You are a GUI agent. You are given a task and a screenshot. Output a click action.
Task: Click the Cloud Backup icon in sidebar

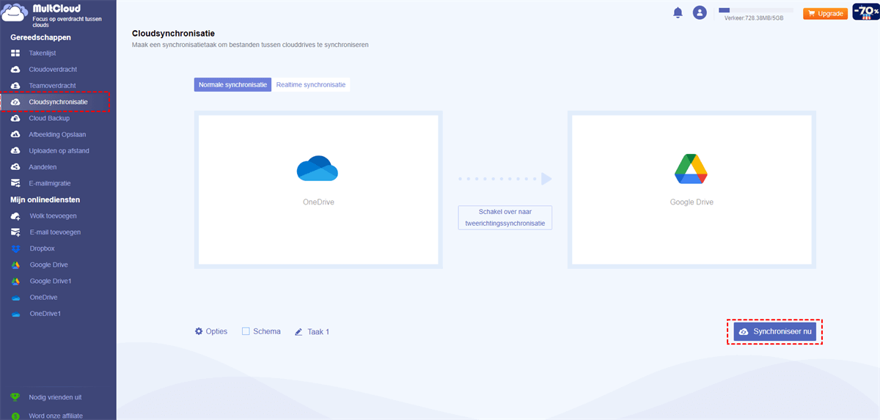point(15,118)
